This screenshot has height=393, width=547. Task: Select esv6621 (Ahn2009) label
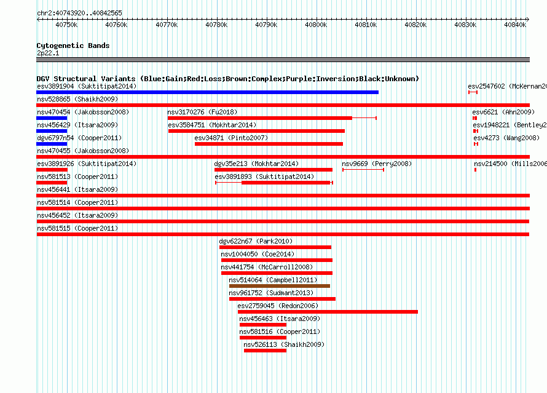tap(503, 112)
